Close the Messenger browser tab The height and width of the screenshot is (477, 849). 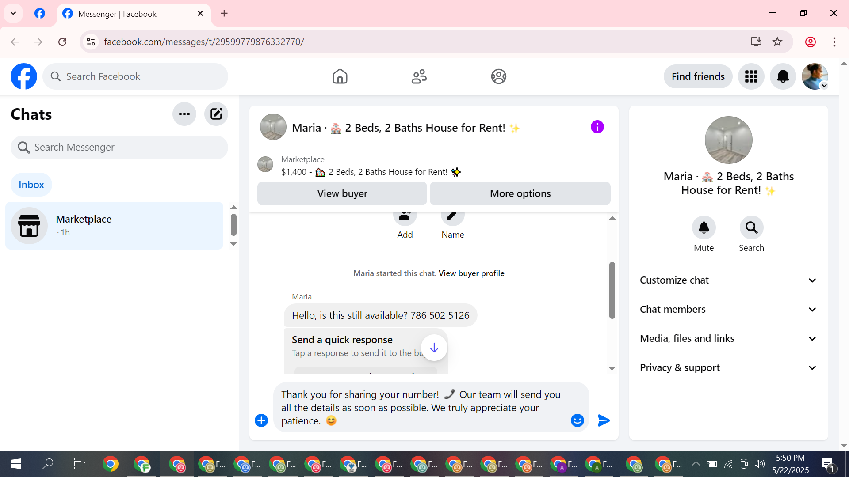pos(200,14)
